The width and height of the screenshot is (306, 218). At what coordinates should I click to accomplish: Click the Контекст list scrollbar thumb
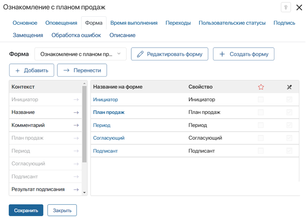tap(84, 124)
